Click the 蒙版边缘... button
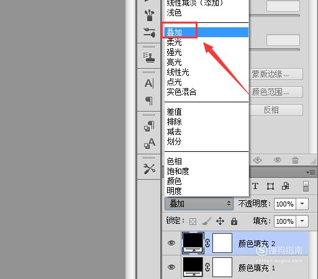 pos(276,74)
